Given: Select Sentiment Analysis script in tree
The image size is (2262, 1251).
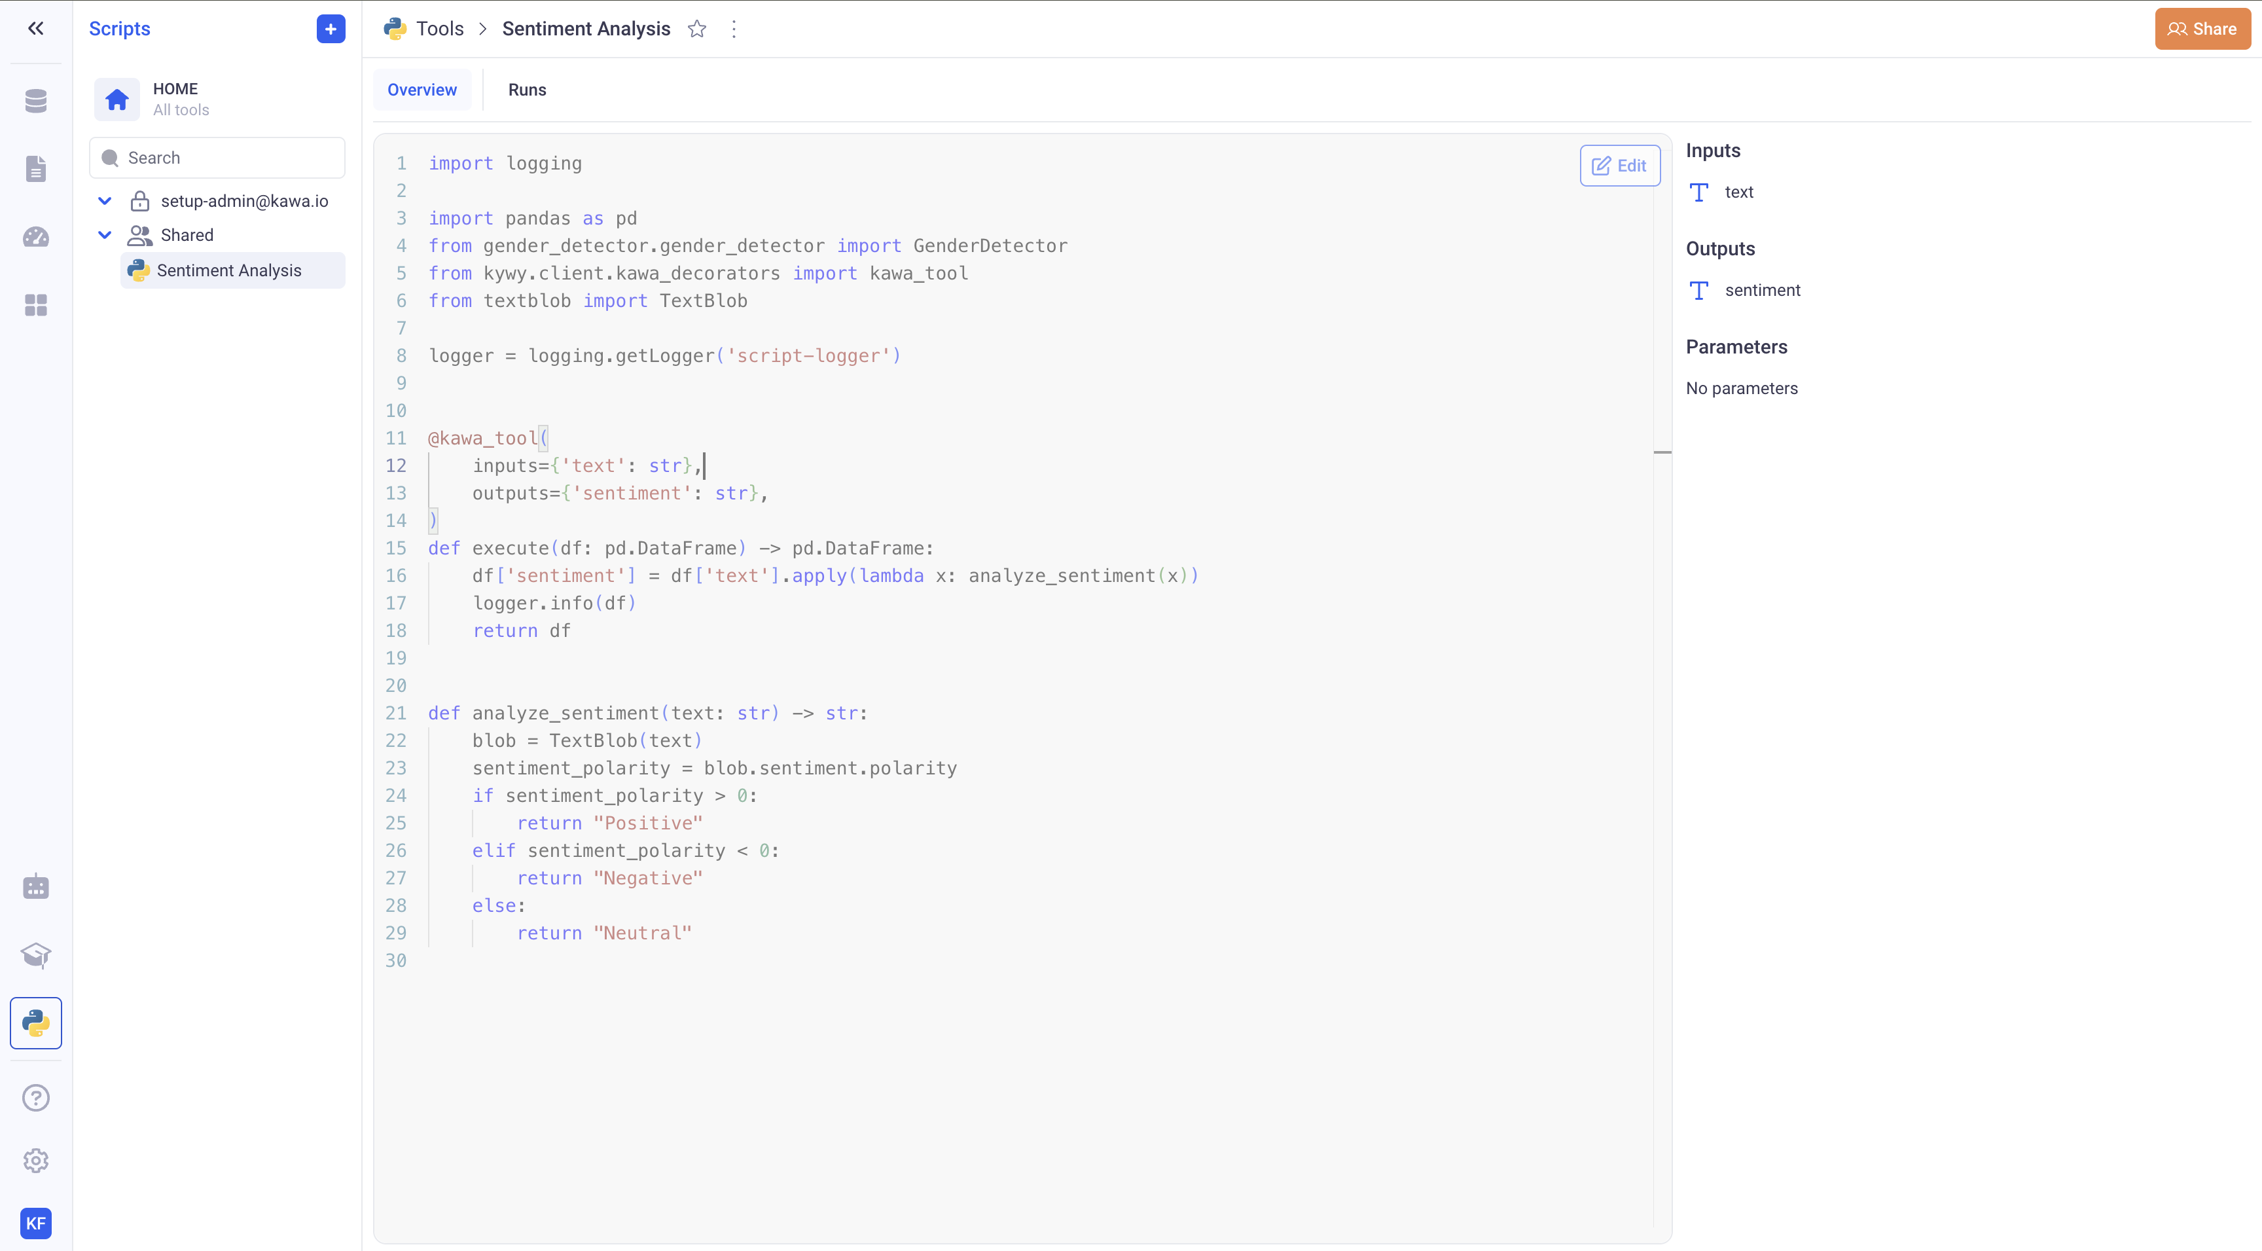Looking at the screenshot, I should click(x=228, y=270).
